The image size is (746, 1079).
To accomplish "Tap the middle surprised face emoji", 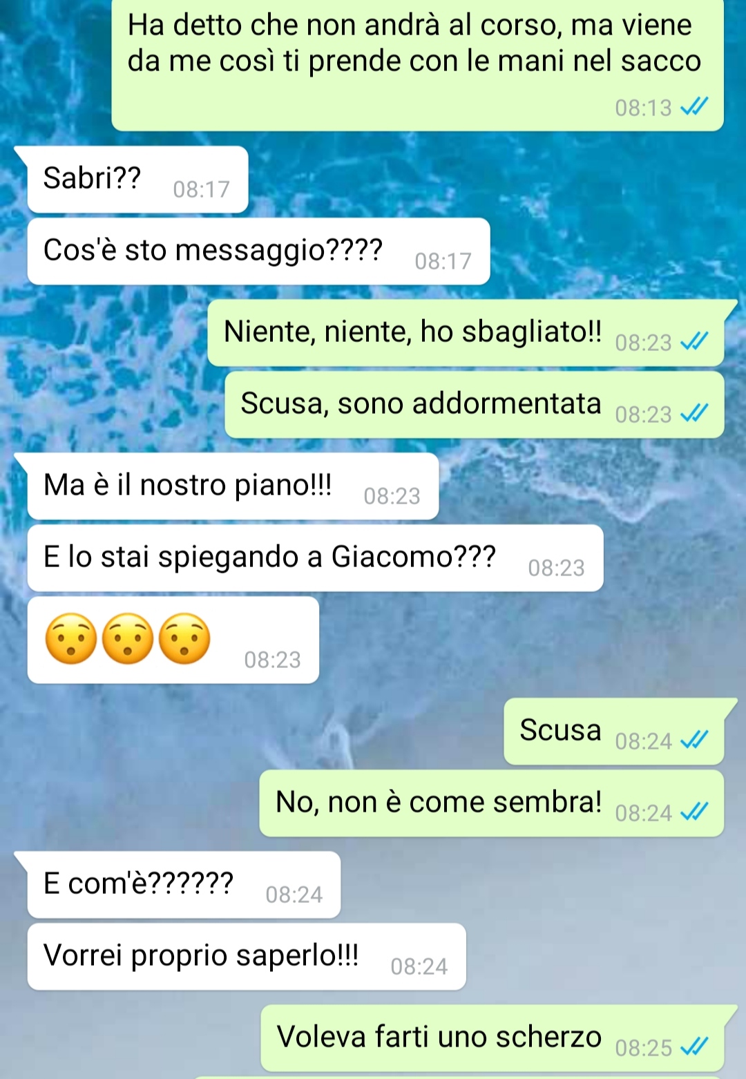I will 128,639.
